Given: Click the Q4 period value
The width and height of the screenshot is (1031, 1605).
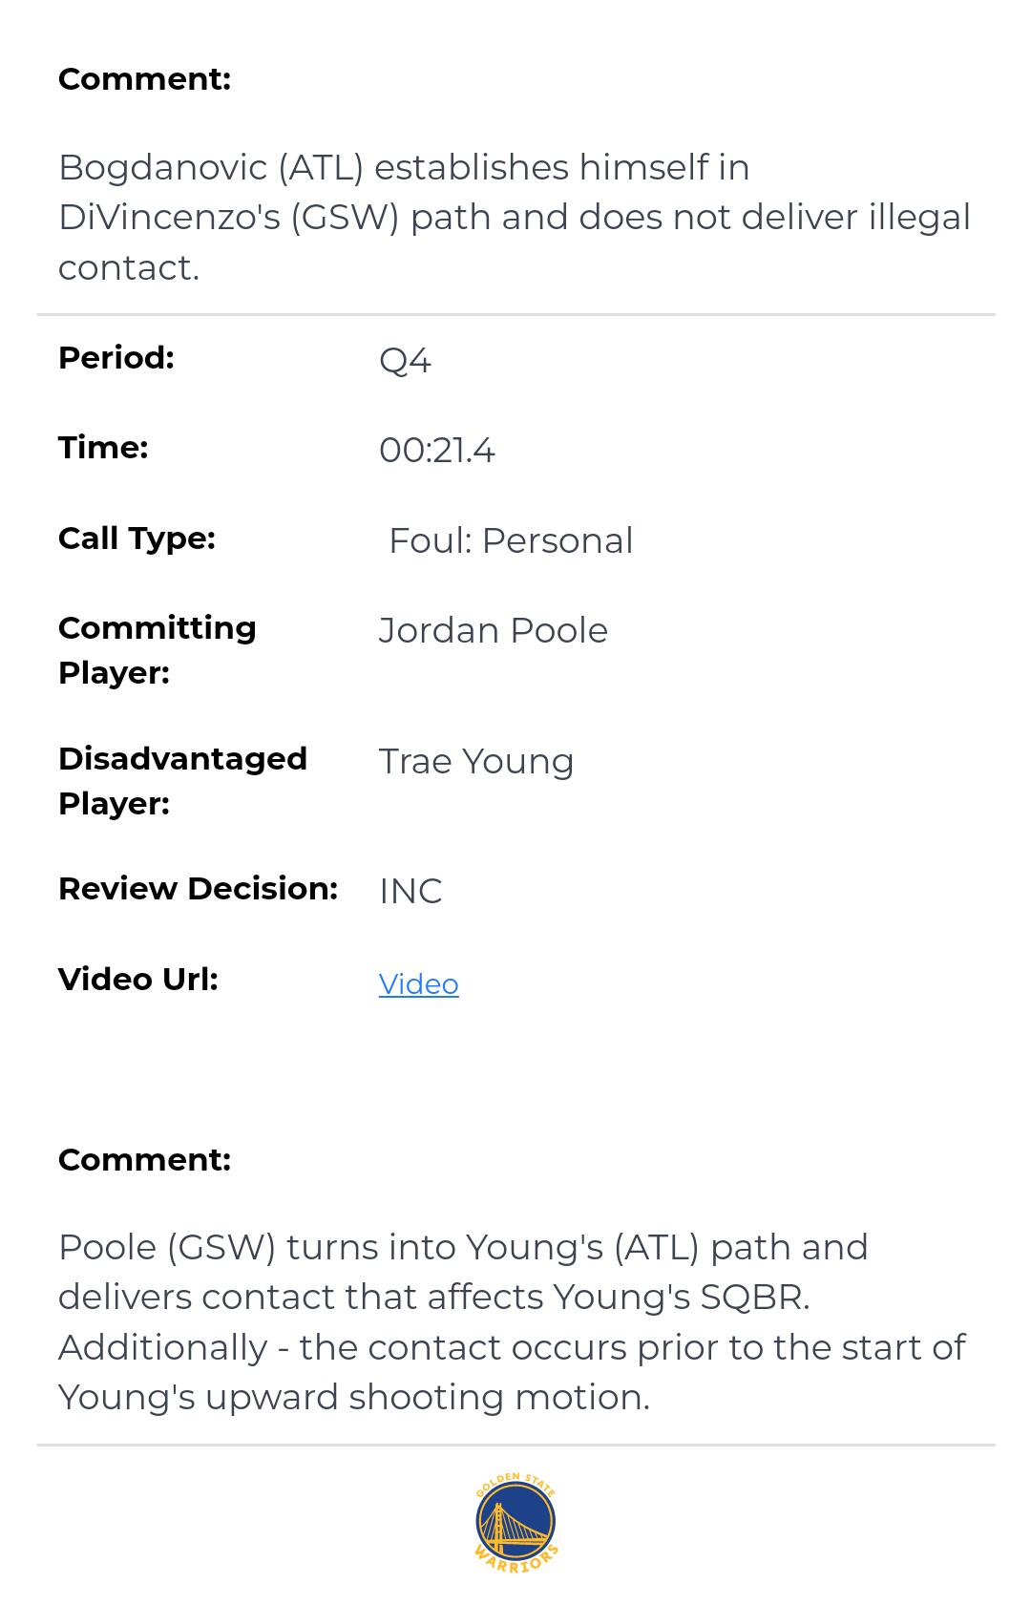Looking at the screenshot, I should 405,360.
